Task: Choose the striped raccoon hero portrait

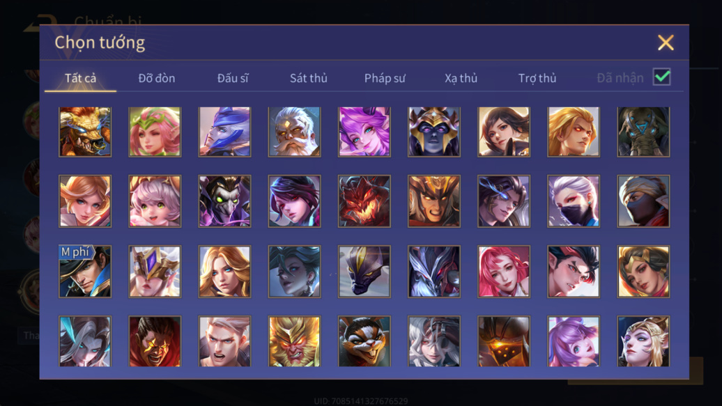Action: [x=364, y=341]
